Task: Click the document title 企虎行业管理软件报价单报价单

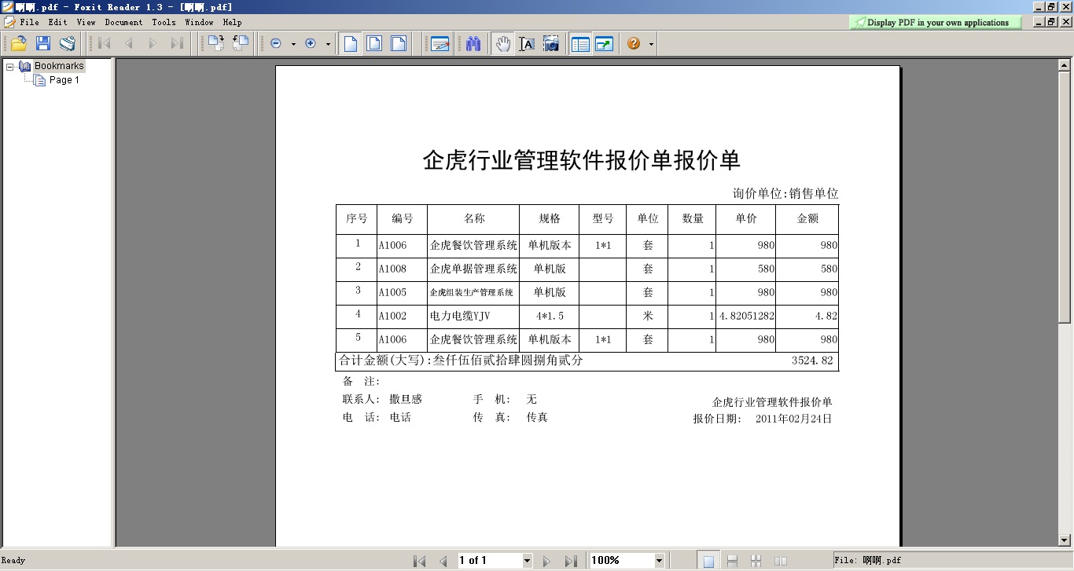Action: [x=582, y=160]
